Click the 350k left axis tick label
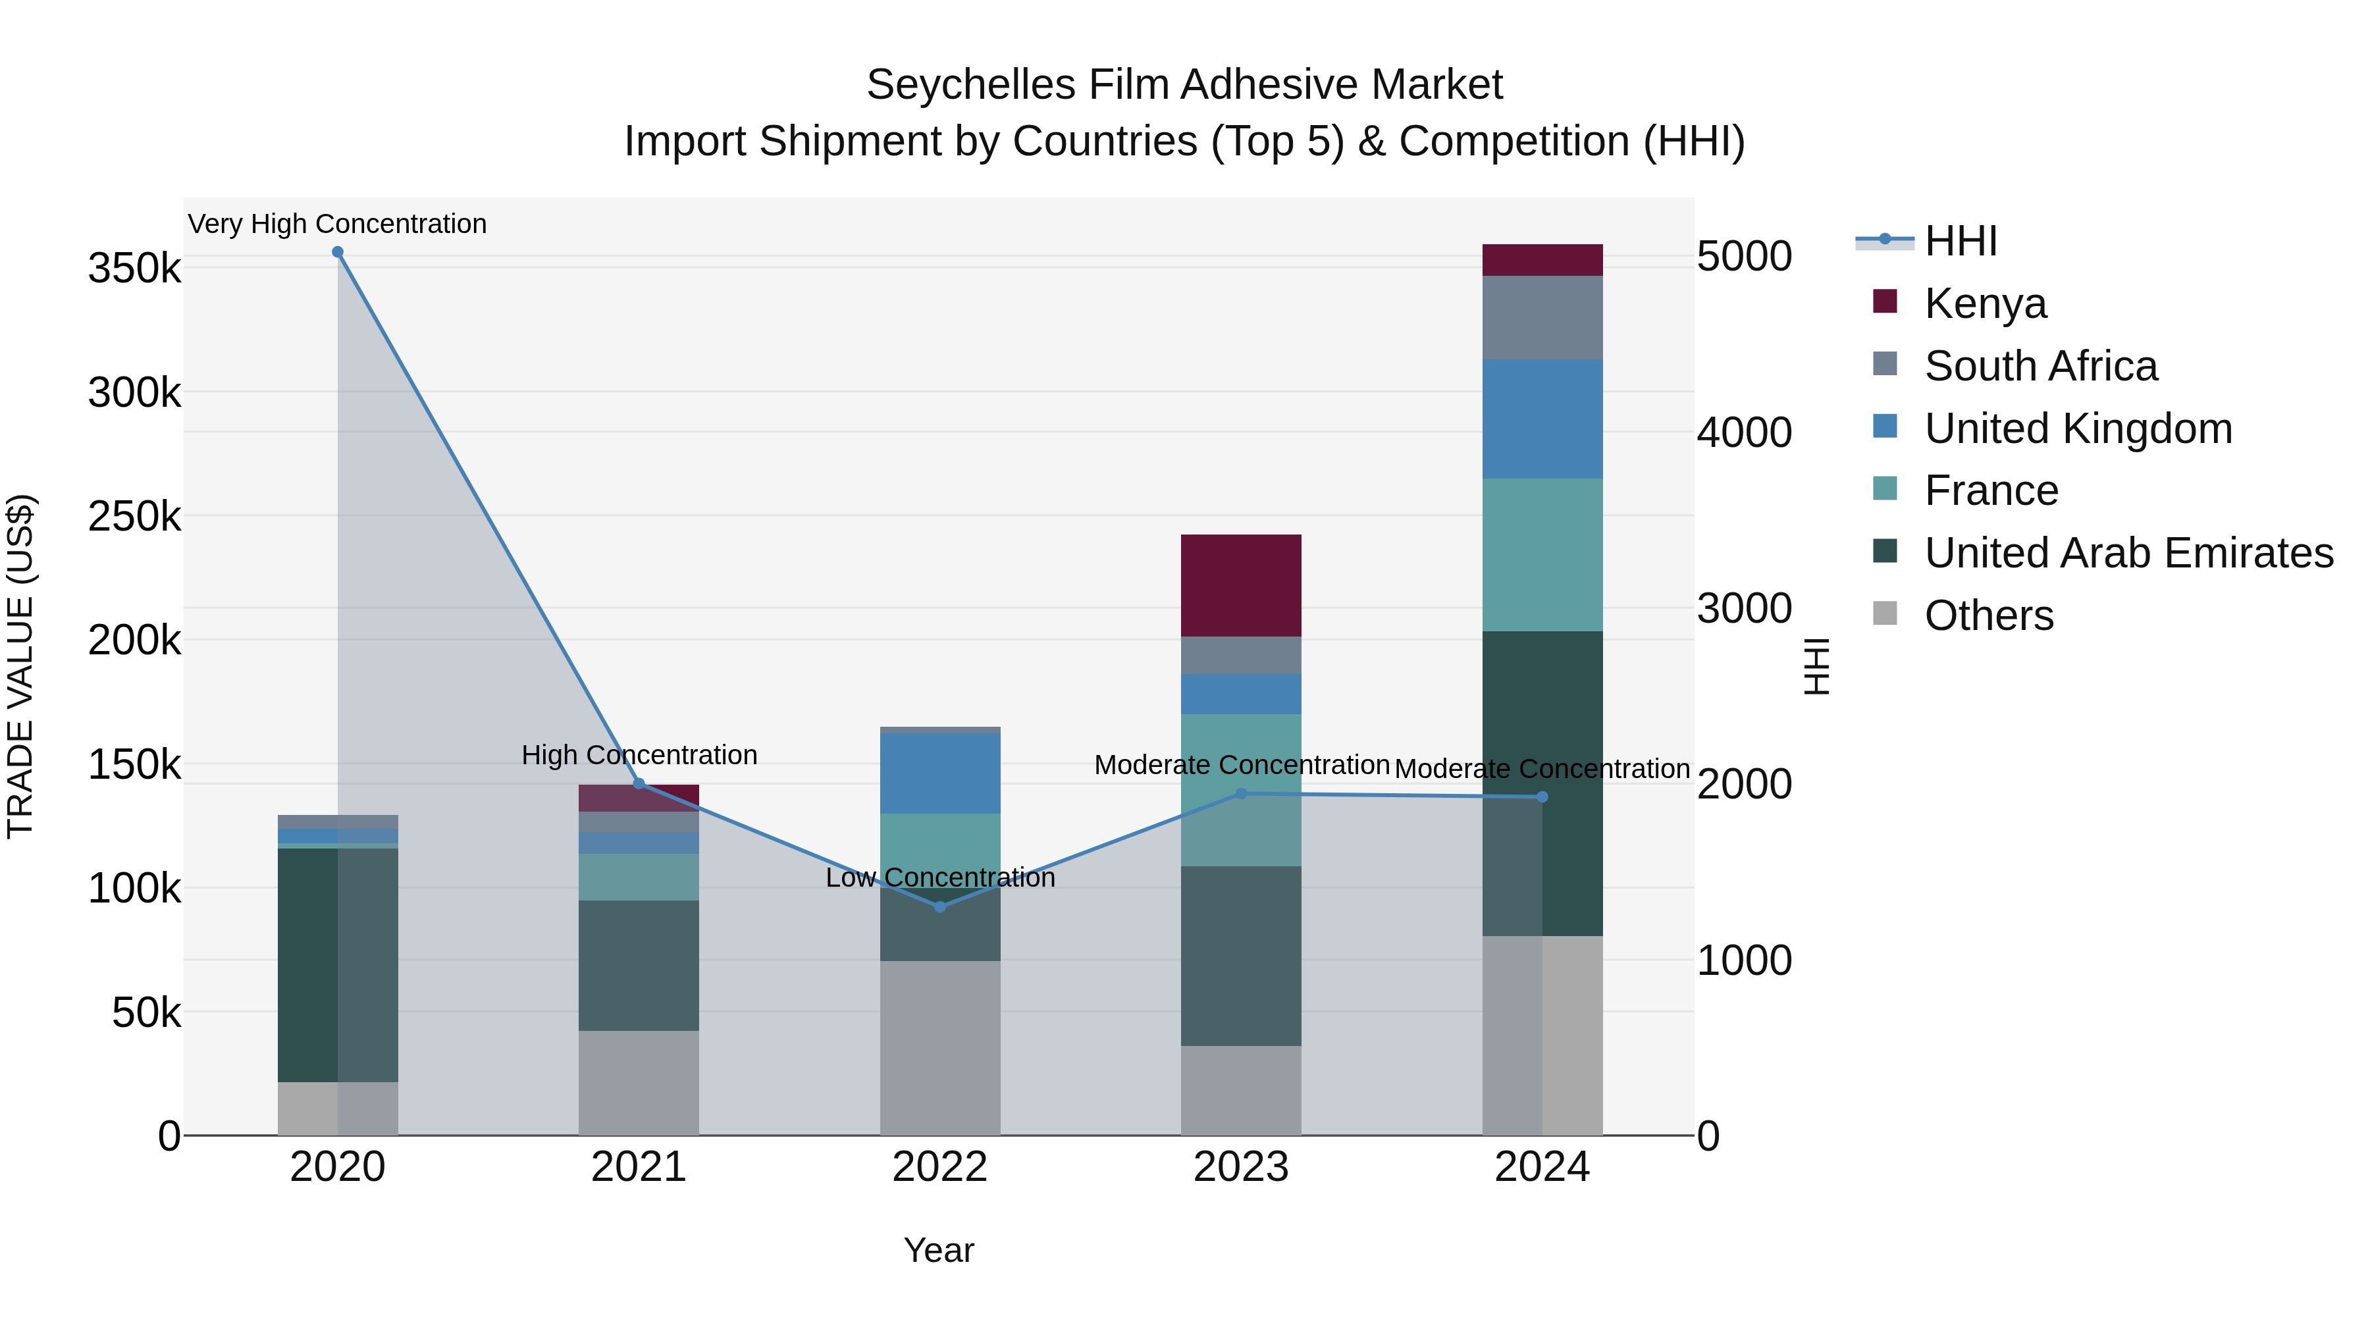The width and height of the screenshot is (2370, 1333). [x=135, y=269]
